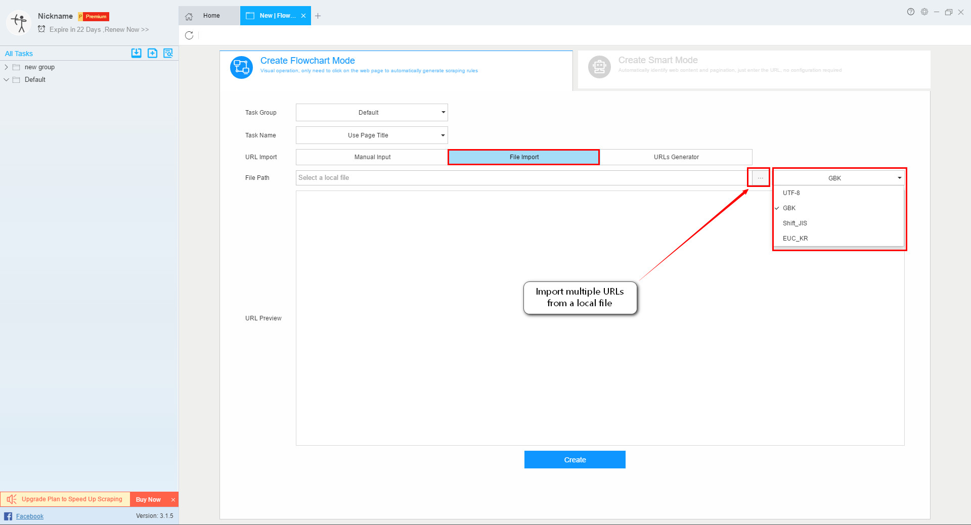Select EUC_KR encoding option
The height and width of the screenshot is (525, 971).
pos(795,238)
